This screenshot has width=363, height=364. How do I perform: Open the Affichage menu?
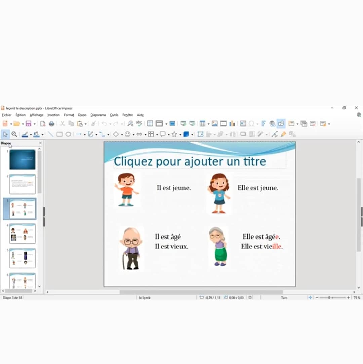[x=36, y=115]
